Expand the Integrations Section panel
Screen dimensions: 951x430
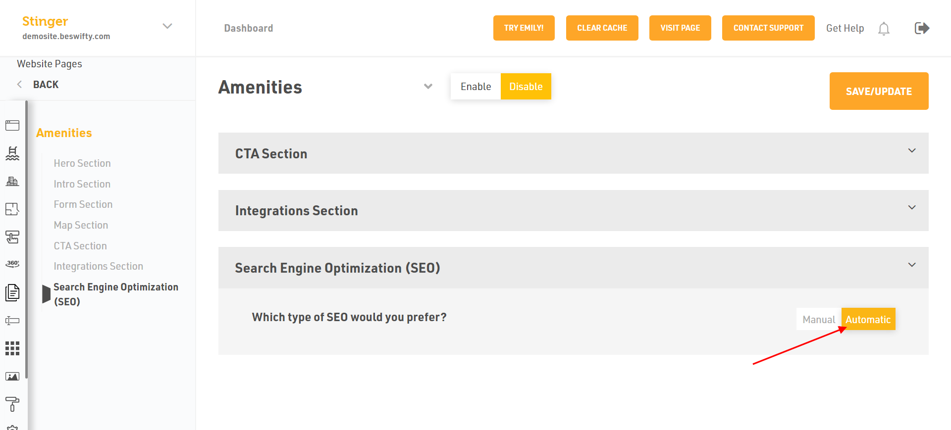pyautogui.click(x=573, y=211)
